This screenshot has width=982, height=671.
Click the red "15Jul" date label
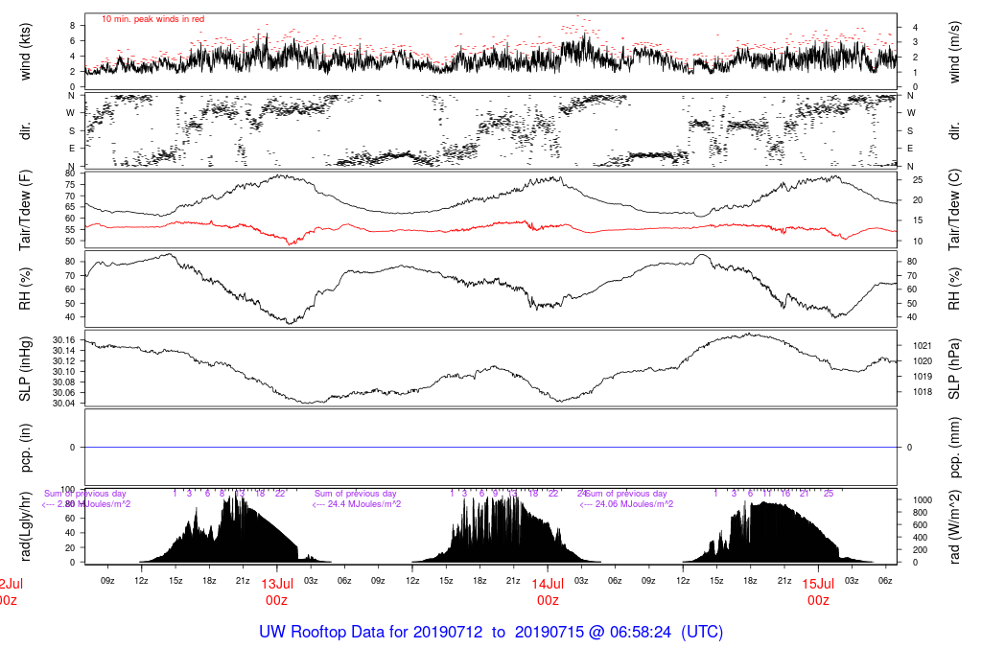[x=818, y=584]
